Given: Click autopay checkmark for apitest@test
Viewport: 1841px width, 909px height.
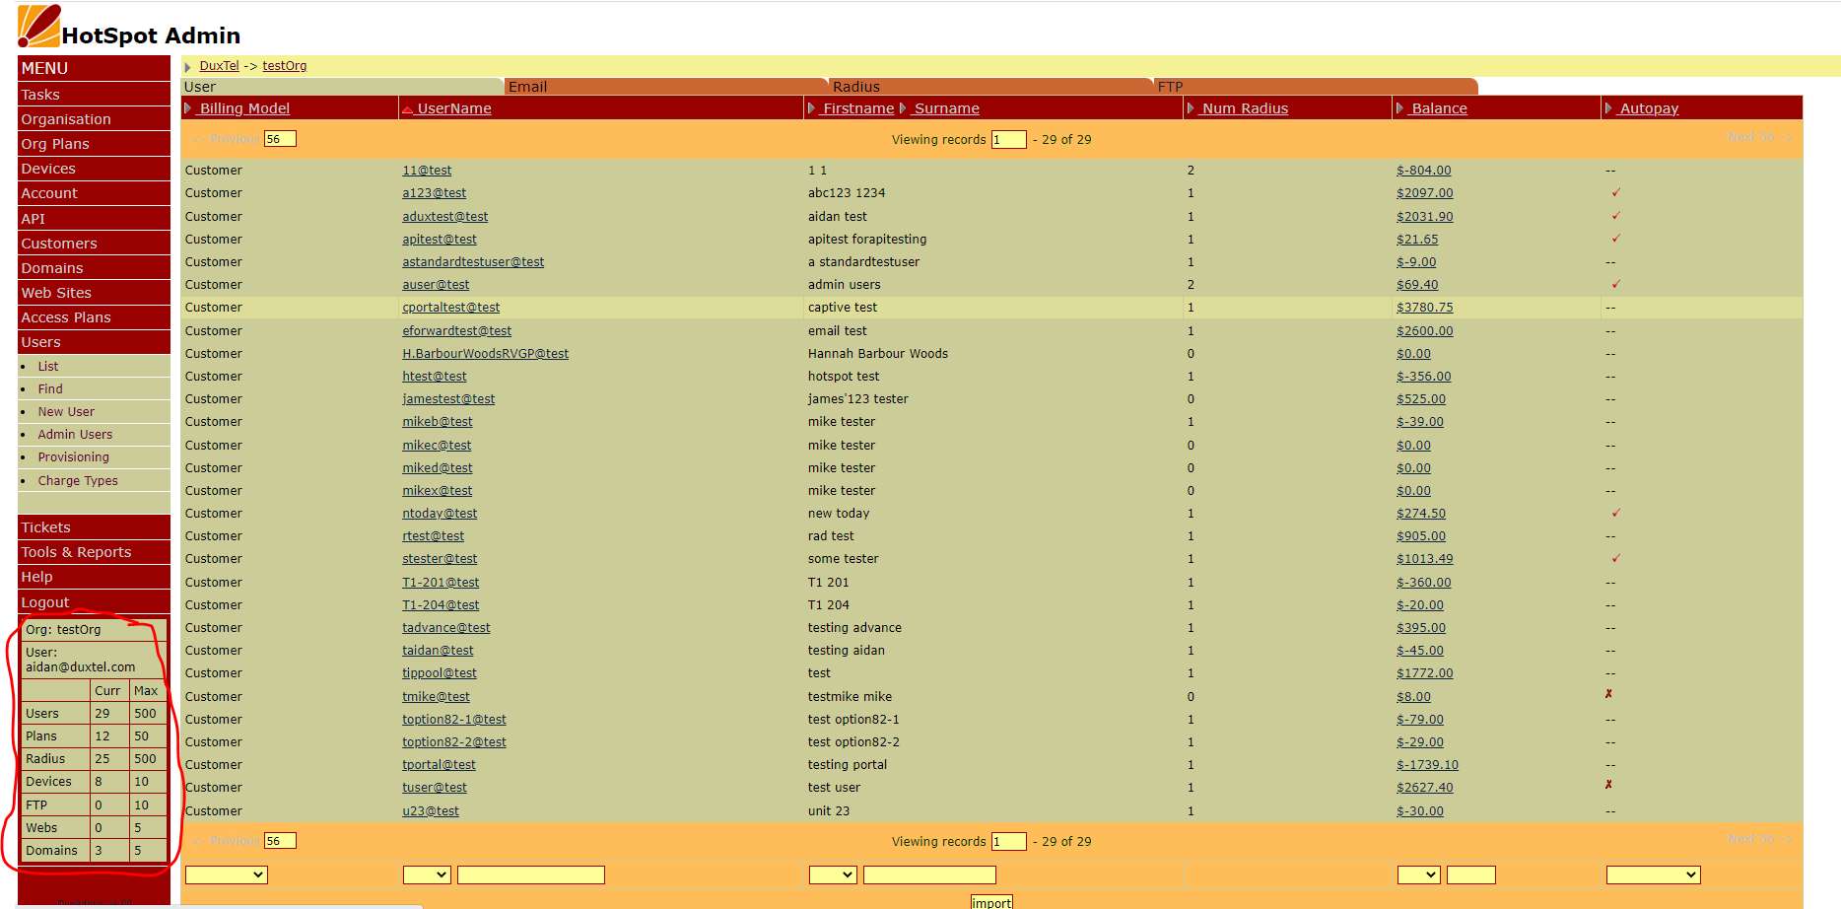Looking at the screenshot, I should point(1616,238).
